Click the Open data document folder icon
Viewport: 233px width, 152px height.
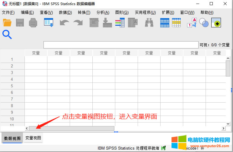[7, 23]
